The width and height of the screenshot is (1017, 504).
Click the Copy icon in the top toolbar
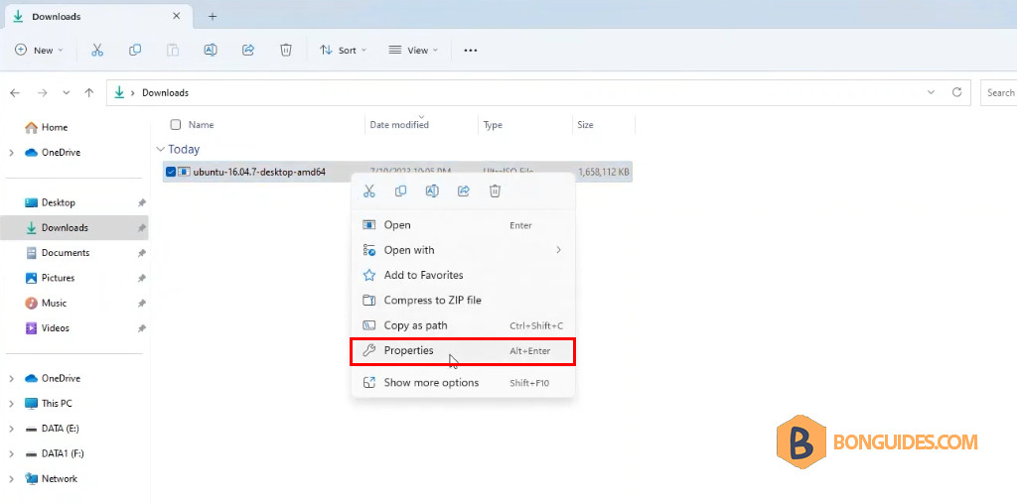tap(135, 50)
